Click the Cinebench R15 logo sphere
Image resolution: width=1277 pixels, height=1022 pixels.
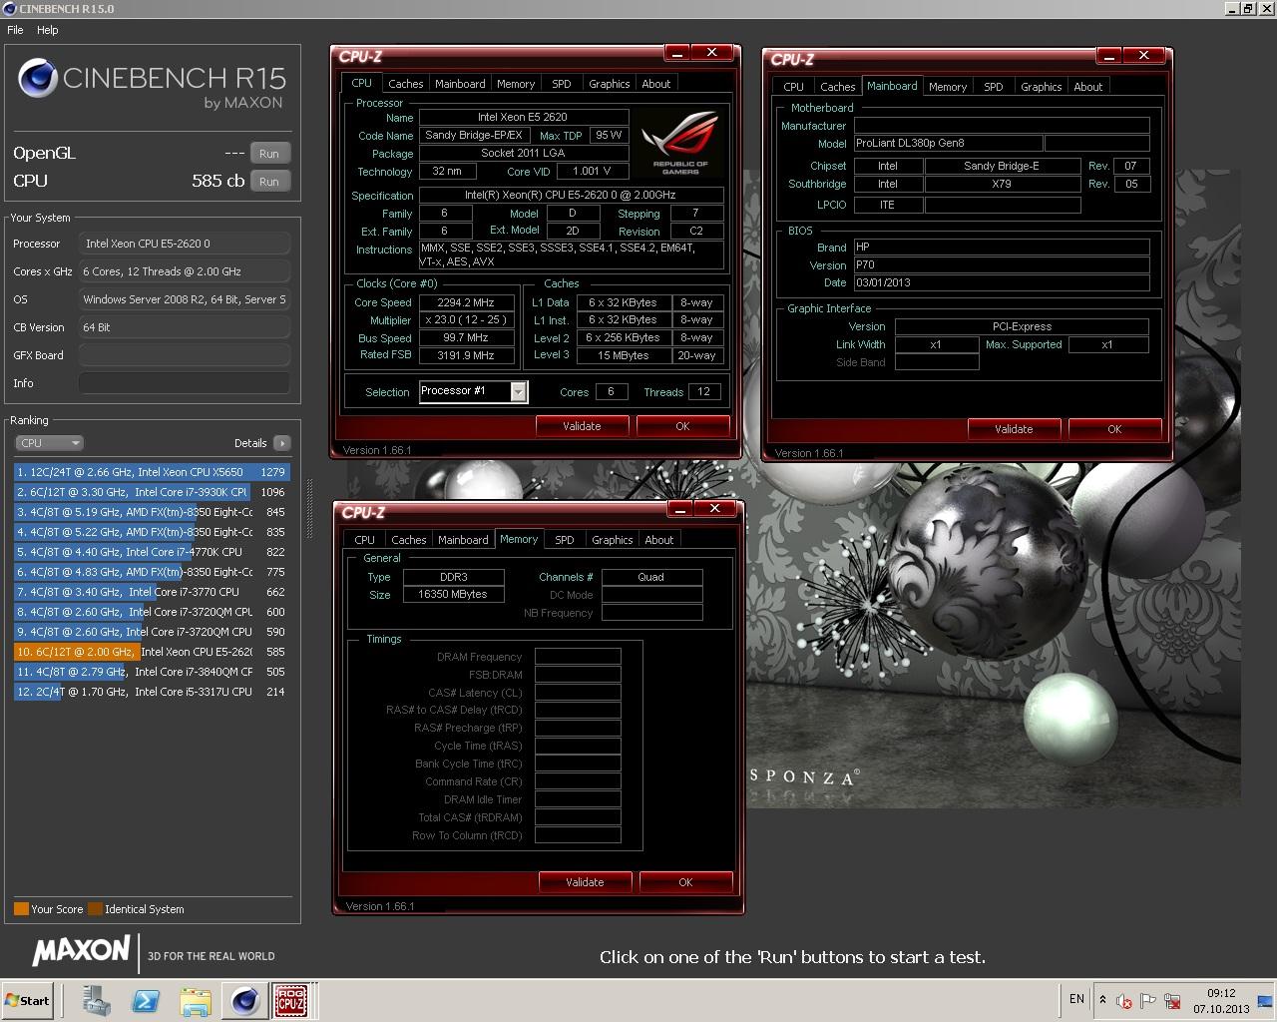coord(37,79)
